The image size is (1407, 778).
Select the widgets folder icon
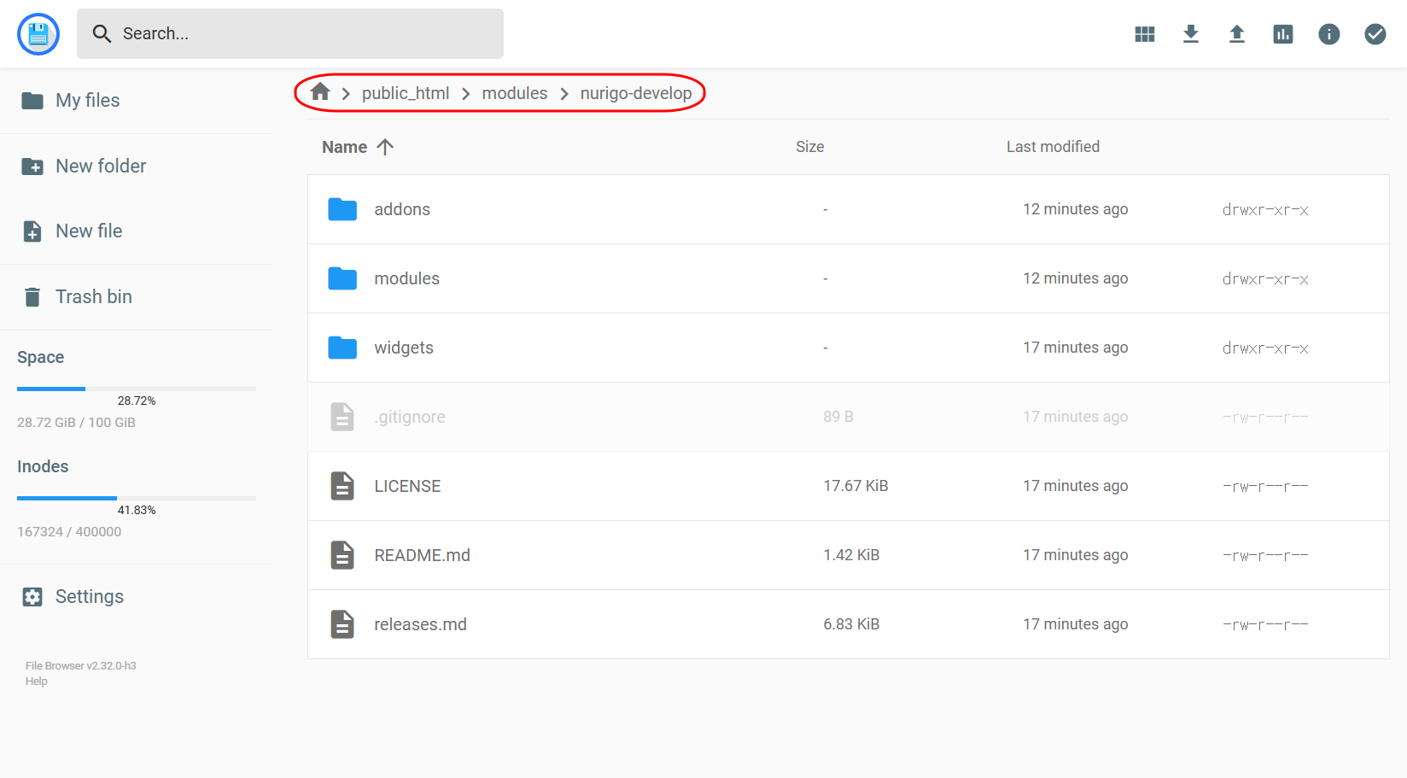342,348
